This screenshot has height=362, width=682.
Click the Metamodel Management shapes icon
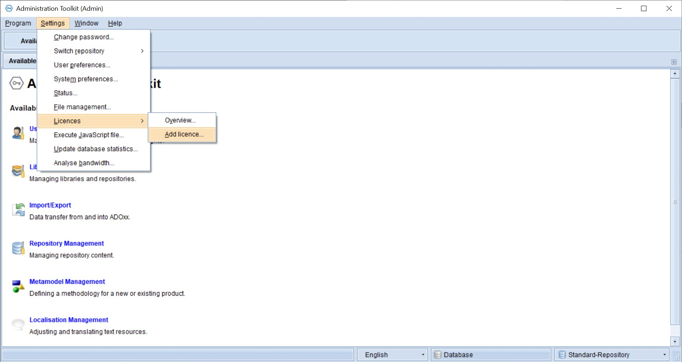18,286
